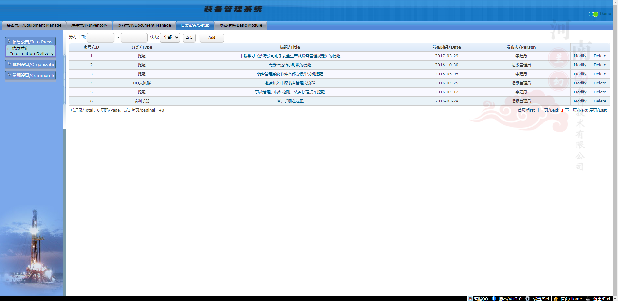Collapse the 信息公告/Info Press section
Screen dimensions: 618x301
tap(31, 42)
